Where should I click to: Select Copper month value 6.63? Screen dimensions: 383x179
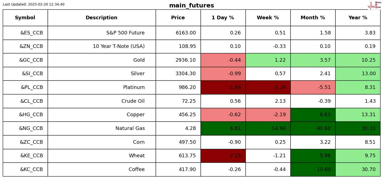click(x=313, y=115)
